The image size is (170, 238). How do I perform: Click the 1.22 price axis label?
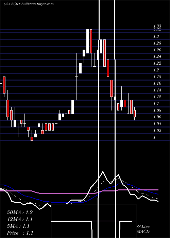[157, 63]
